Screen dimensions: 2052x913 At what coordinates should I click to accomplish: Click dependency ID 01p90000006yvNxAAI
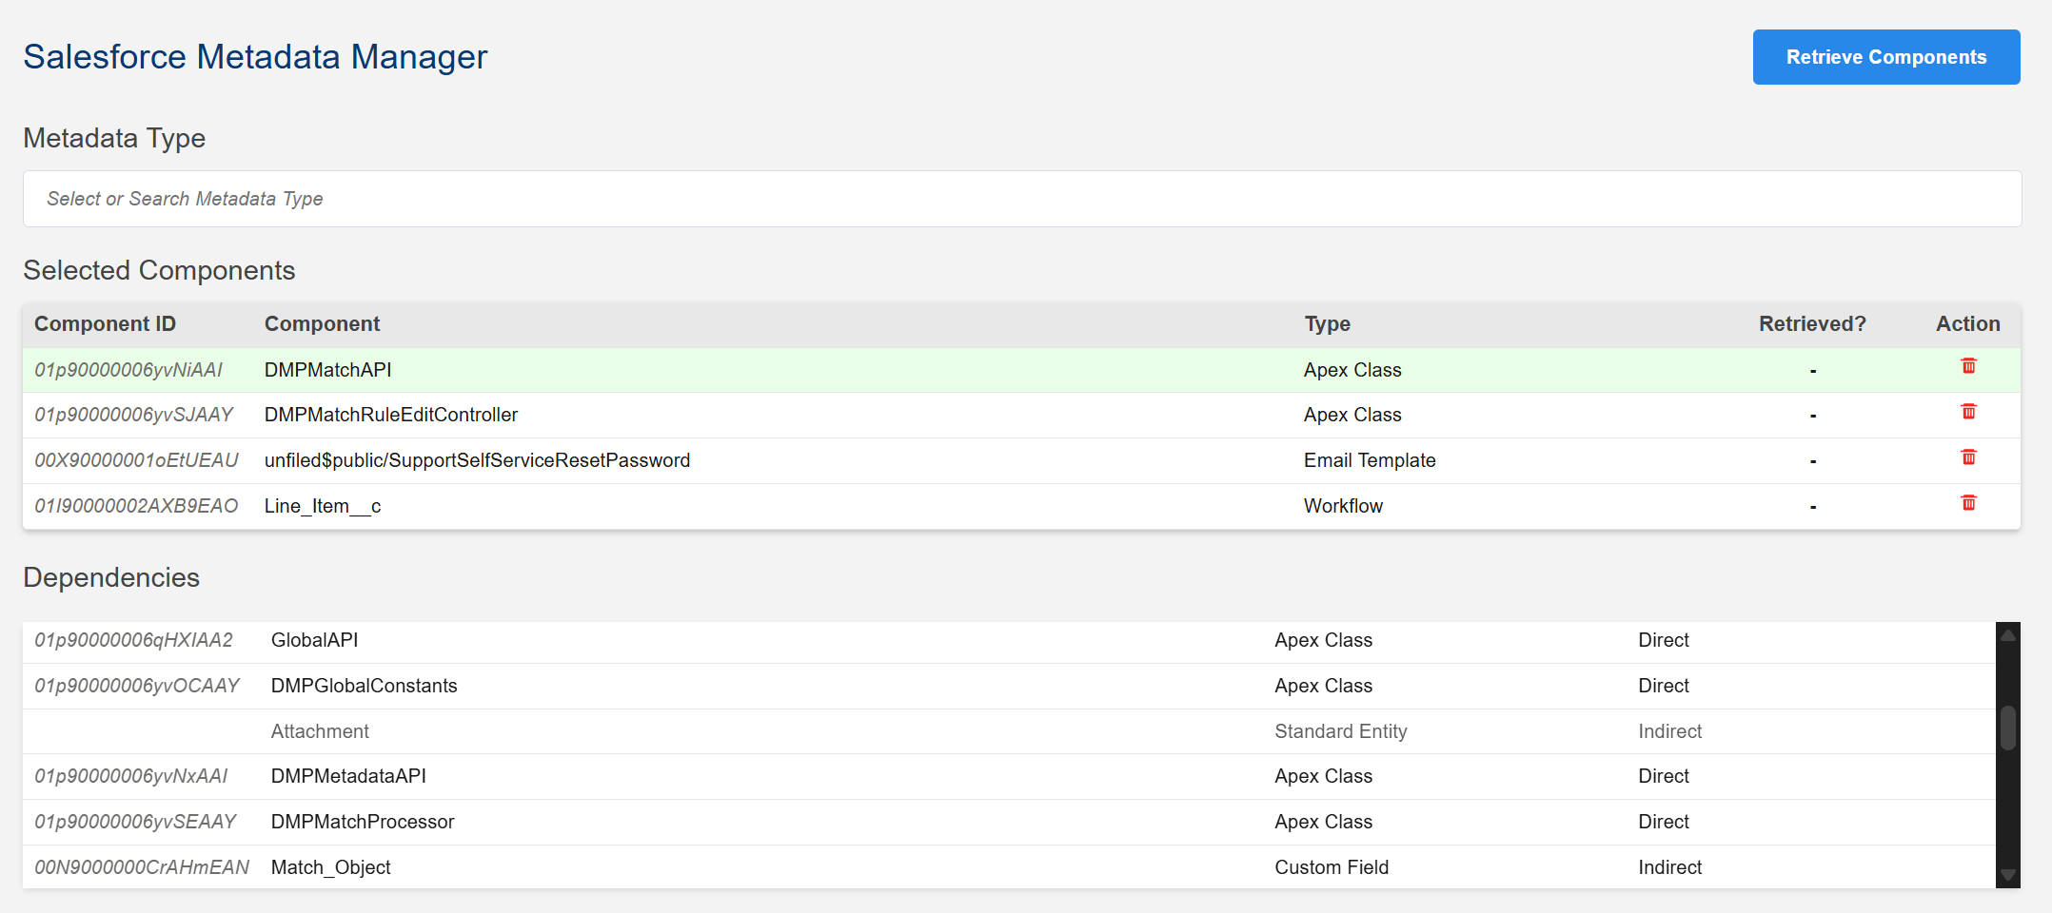pyautogui.click(x=131, y=776)
